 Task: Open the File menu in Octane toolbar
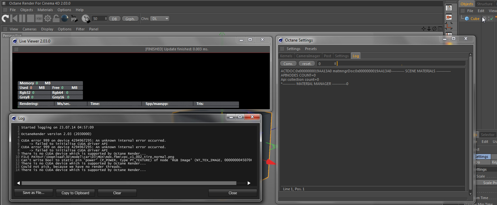(13, 10)
